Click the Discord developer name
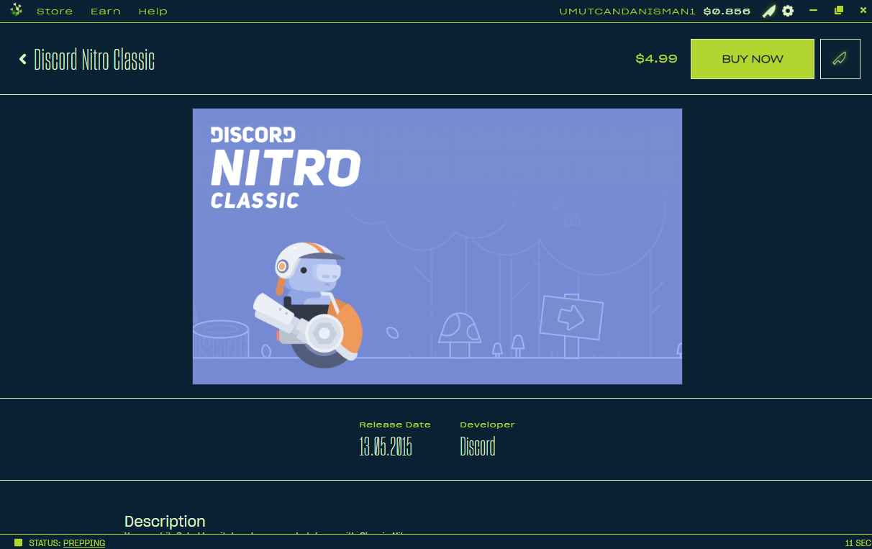The height and width of the screenshot is (549, 872). (478, 447)
